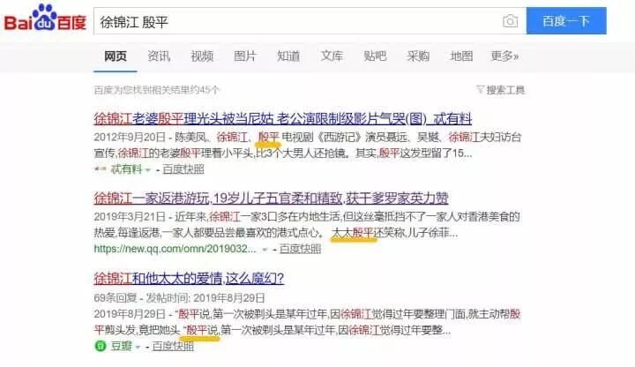Expand dropdown arrow next to 忒有料

point(148,170)
